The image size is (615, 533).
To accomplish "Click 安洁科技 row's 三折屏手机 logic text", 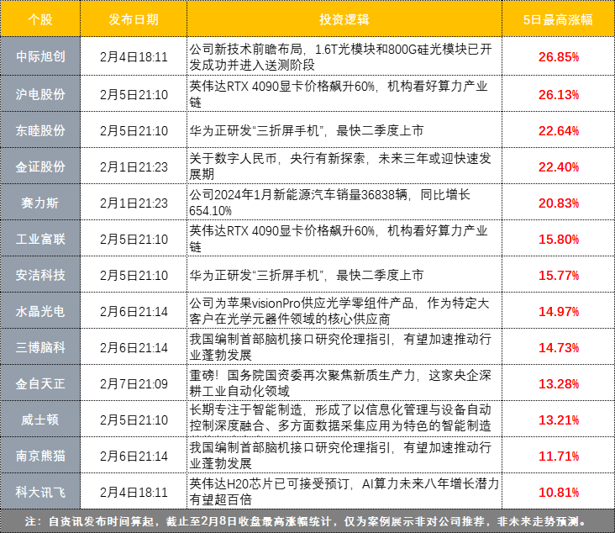I will (307, 275).
